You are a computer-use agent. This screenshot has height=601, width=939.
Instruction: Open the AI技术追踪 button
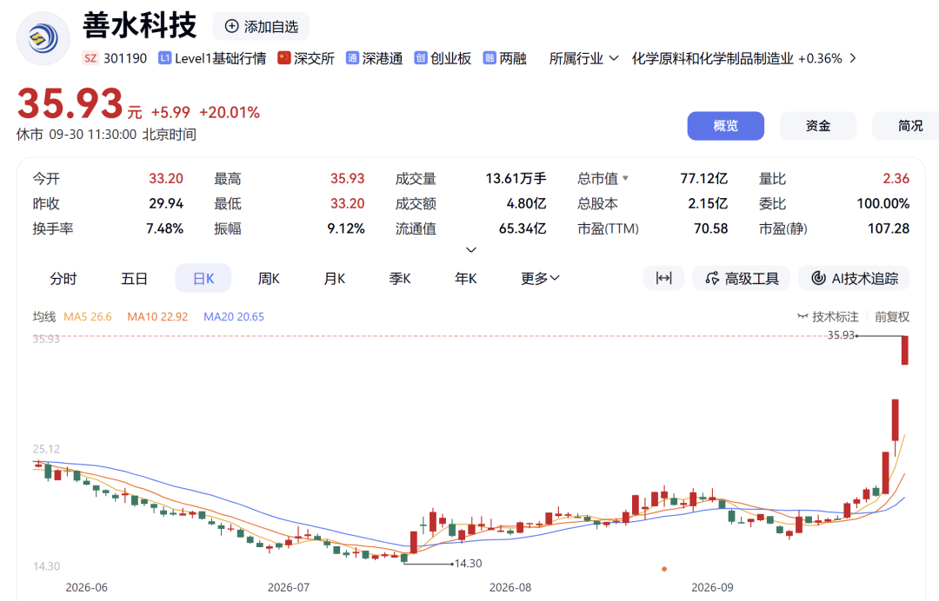point(854,278)
